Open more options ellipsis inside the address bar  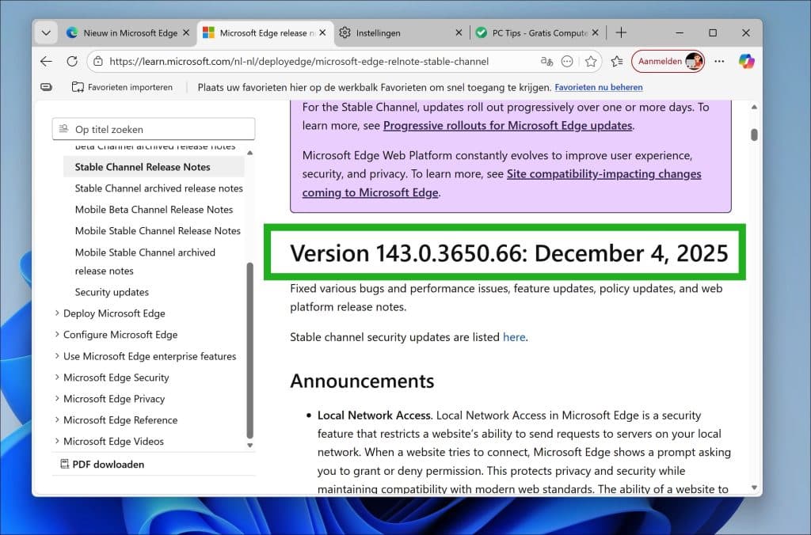coord(567,61)
